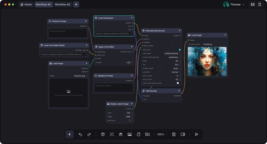
Task: Open the ControlNet model safetensors dropdown
Action: pyautogui.click(x=64, y=54)
